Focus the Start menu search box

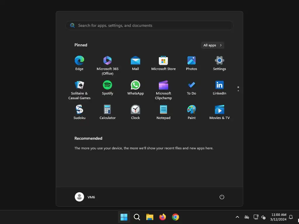(x=149, y=26)
